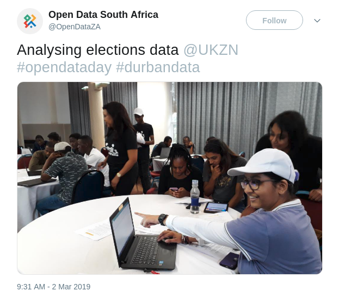Click the water bottle in the photo
Image resolution: width=339 pixels, height=297 pixels.
pos(195,197)
